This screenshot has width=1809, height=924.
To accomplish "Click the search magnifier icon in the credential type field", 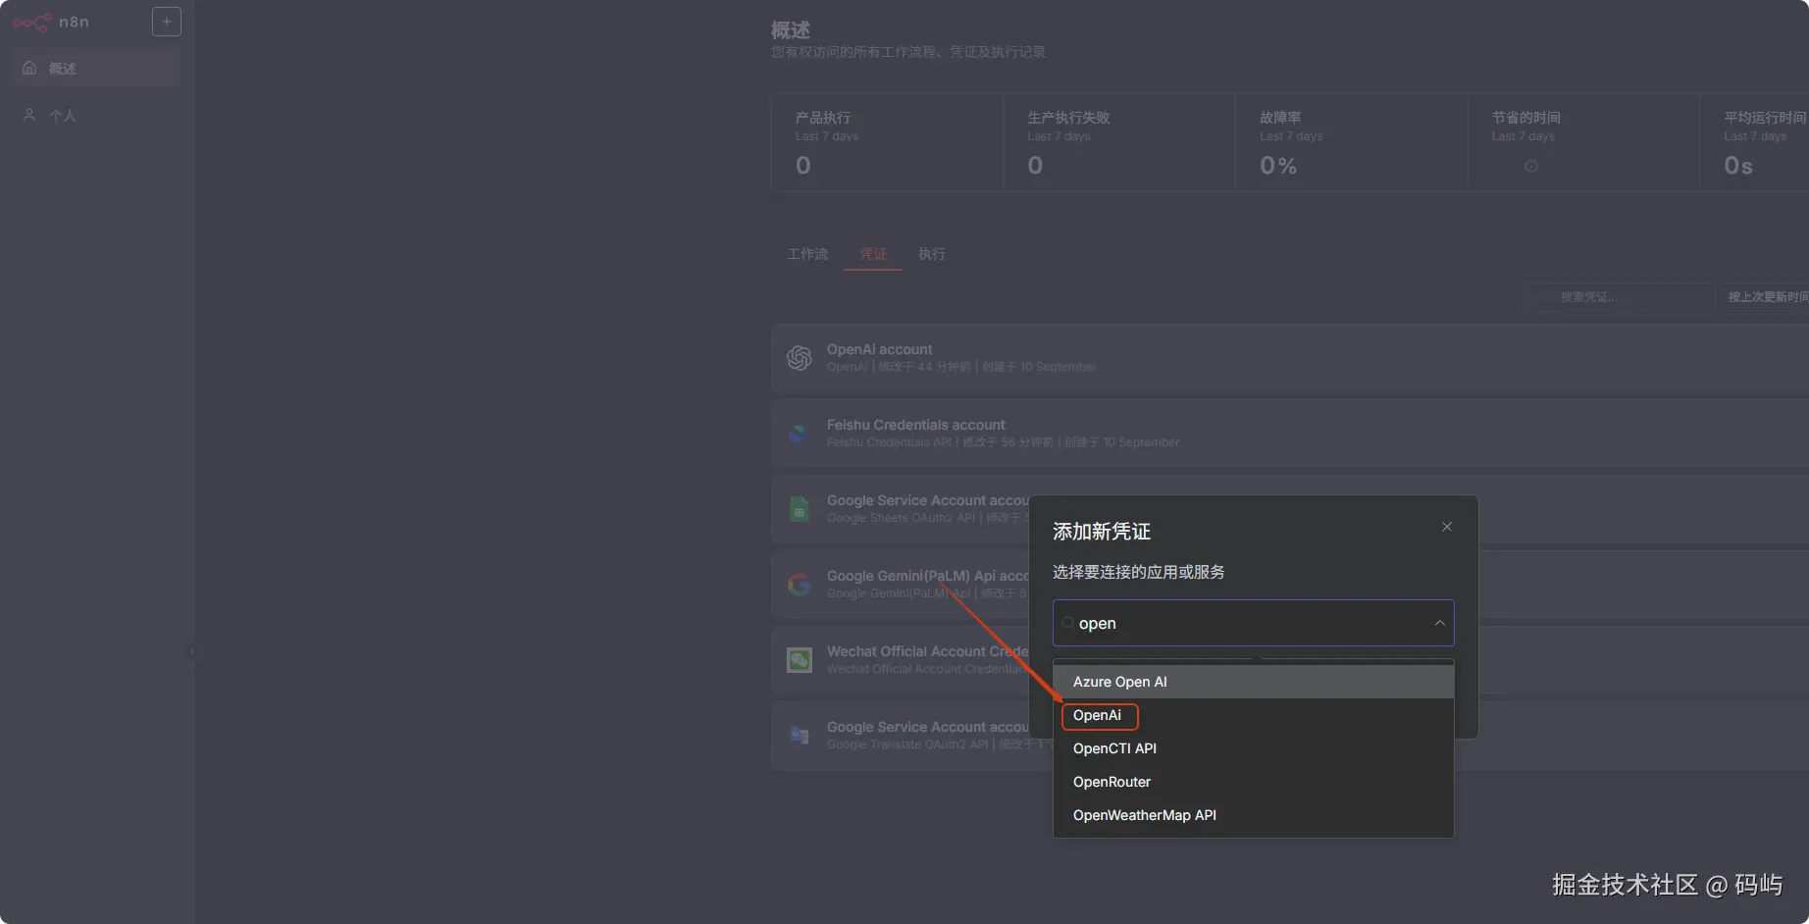I will (1067, 623).
